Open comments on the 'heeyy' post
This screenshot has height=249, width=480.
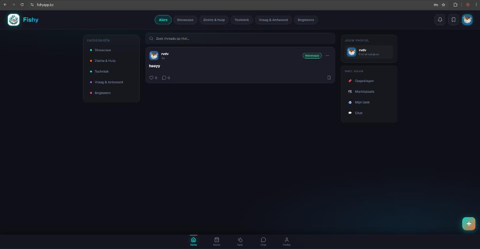164,78
